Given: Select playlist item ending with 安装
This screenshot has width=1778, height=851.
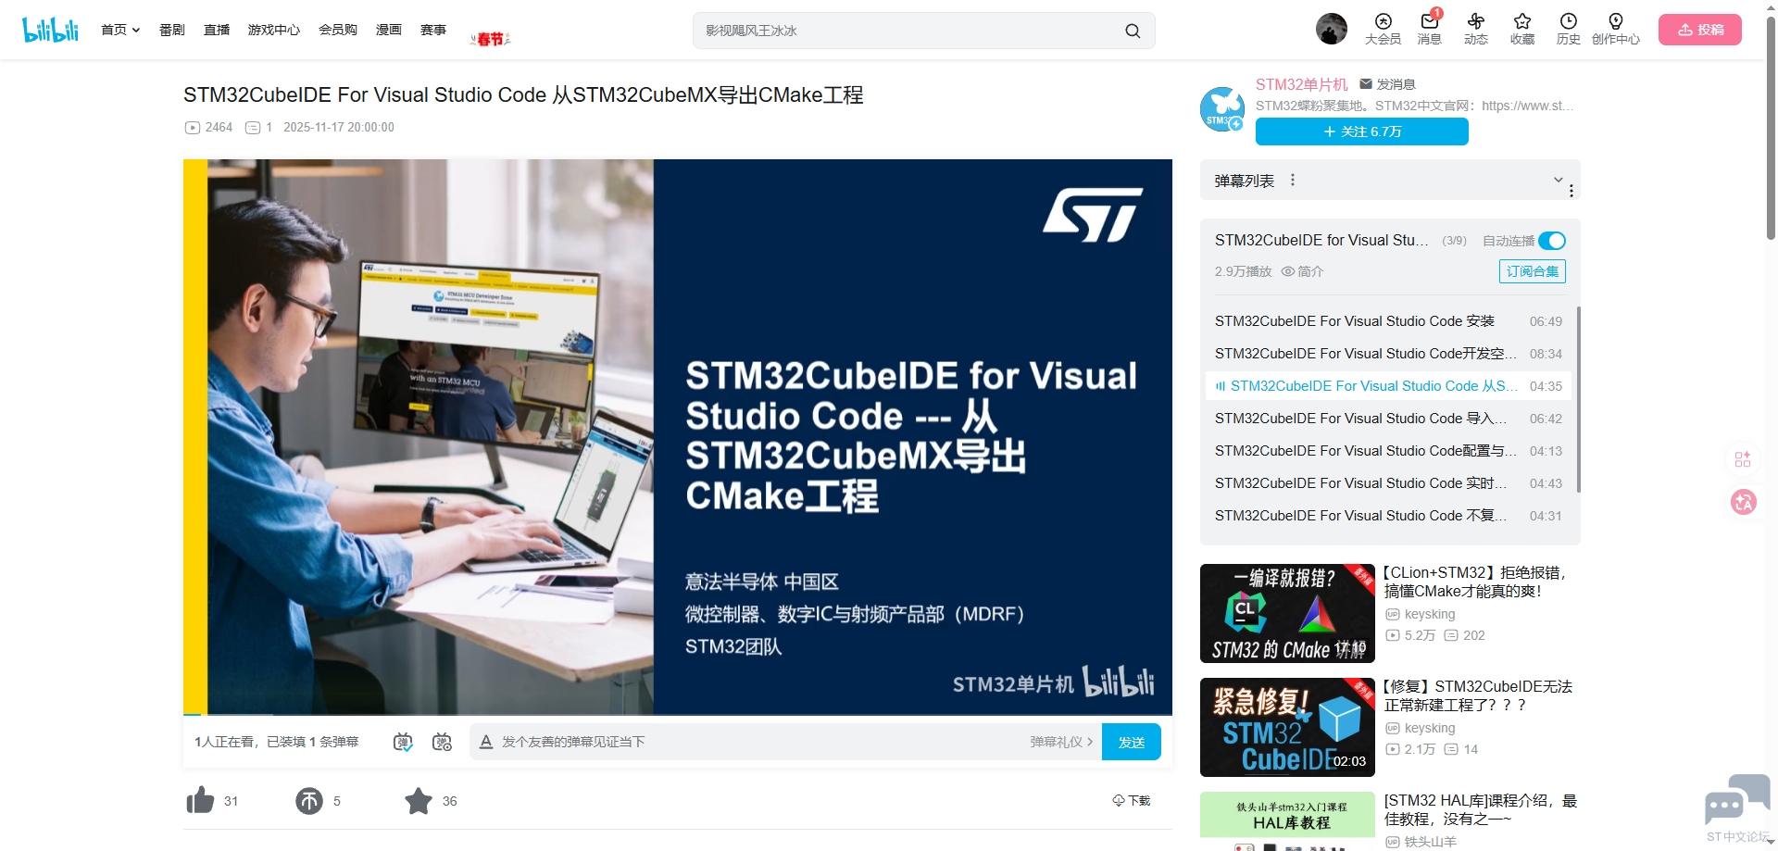Looking at the screenshot, I should tap(1388, 321).
